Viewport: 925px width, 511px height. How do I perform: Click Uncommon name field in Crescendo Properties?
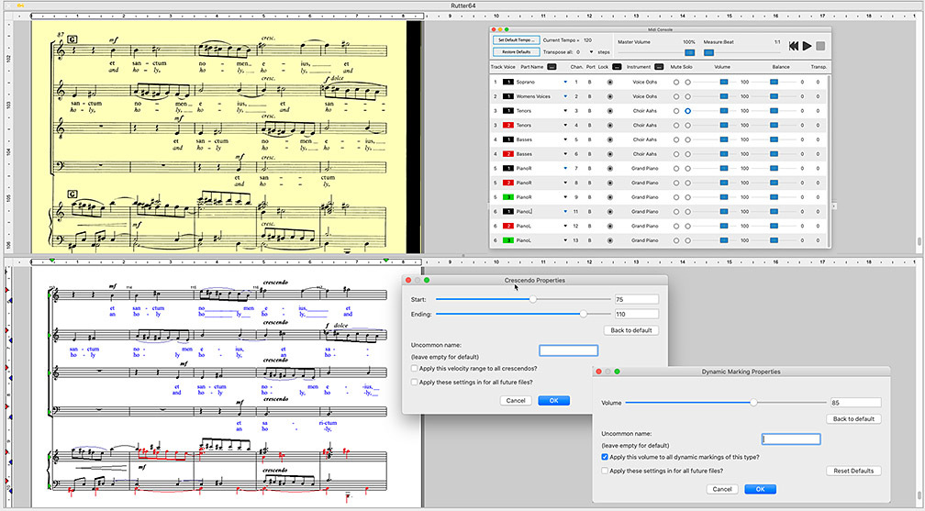click(x=569, y=350)
